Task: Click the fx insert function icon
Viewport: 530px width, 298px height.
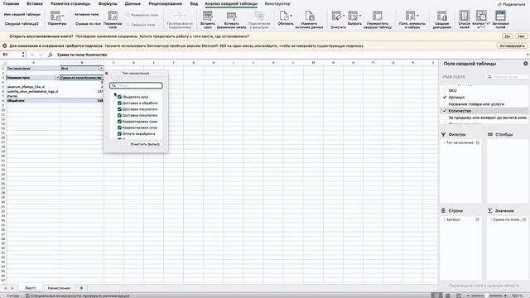Action: pos(50,55)
